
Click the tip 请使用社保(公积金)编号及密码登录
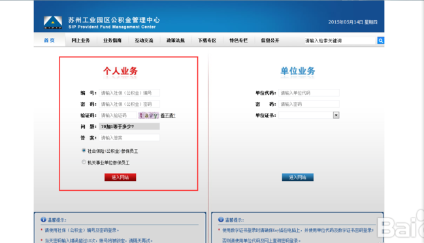point(82,230)
